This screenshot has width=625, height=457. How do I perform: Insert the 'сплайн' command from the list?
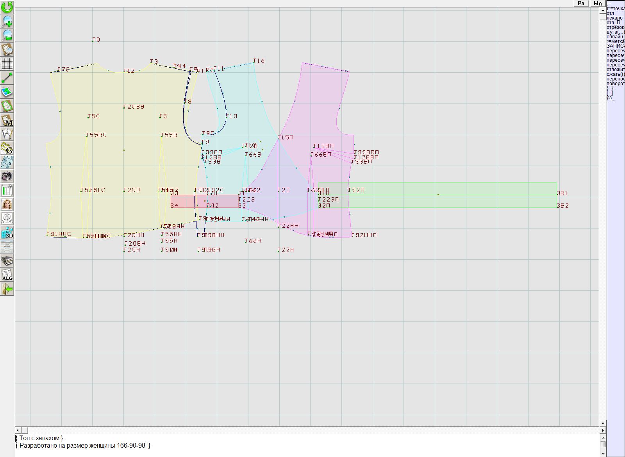click(615, 37)
